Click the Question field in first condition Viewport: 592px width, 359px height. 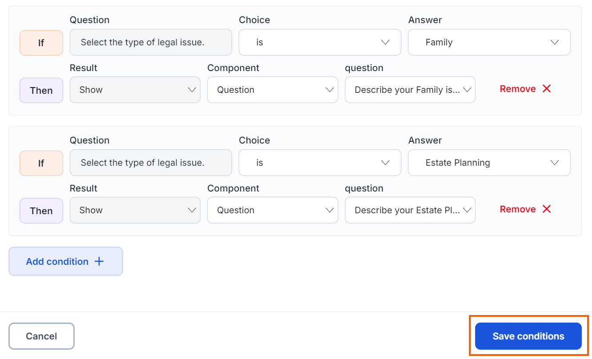(151, 42)
